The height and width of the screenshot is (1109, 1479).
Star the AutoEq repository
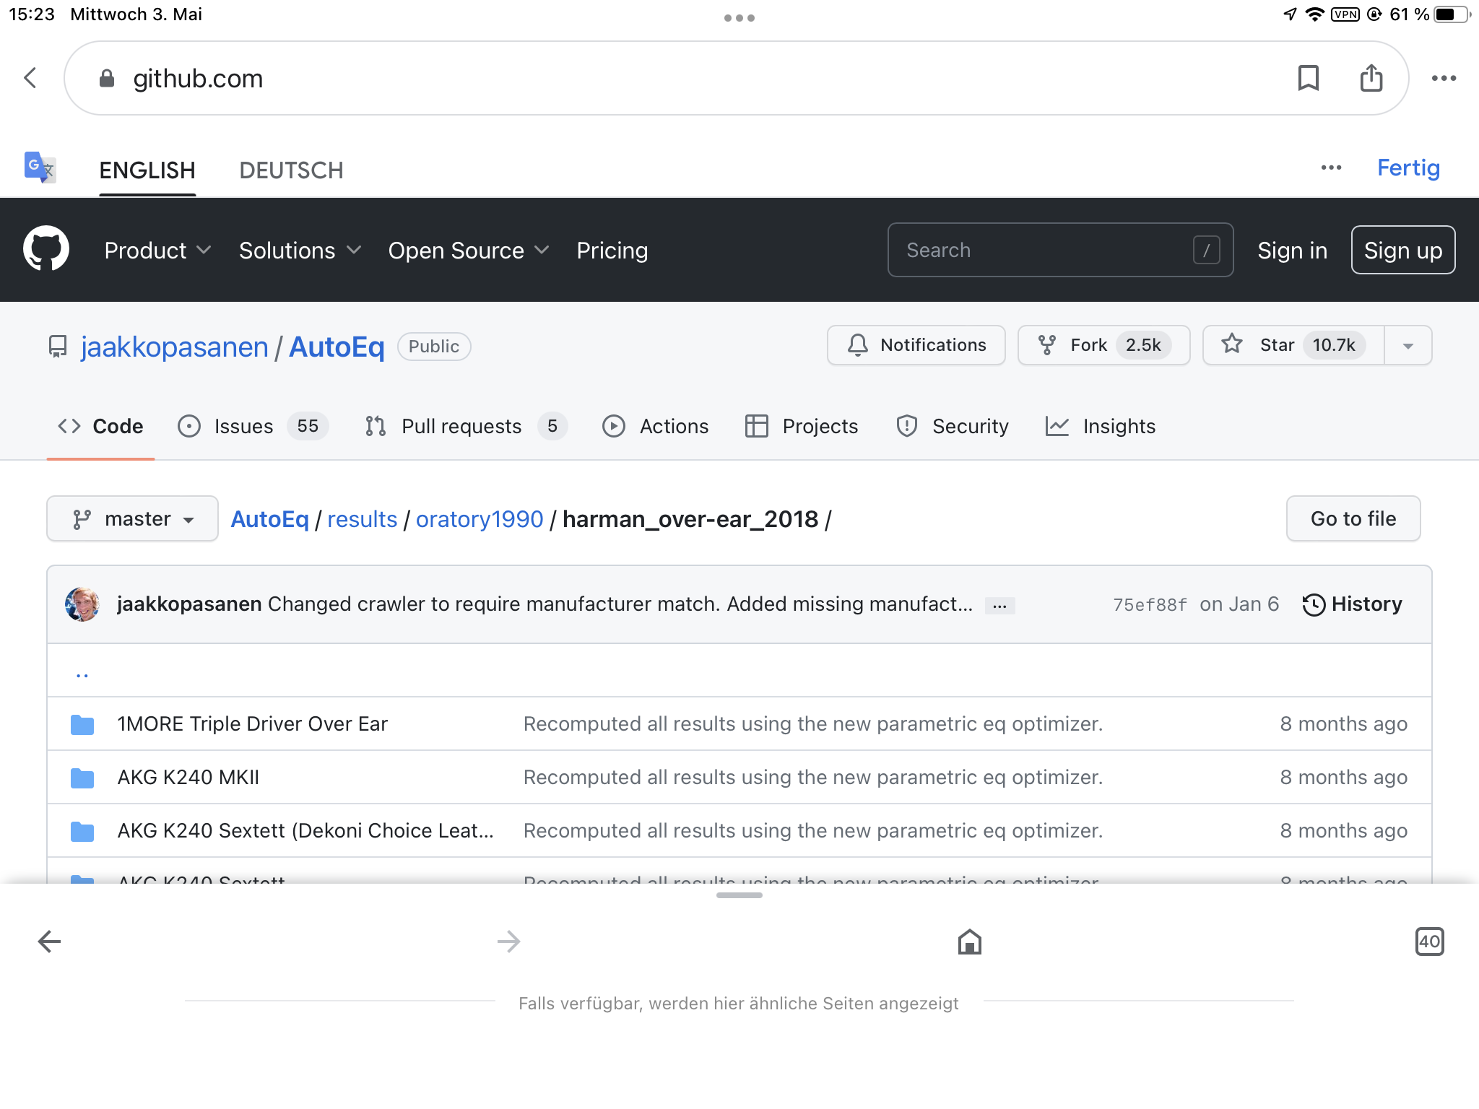(1293, 345)
